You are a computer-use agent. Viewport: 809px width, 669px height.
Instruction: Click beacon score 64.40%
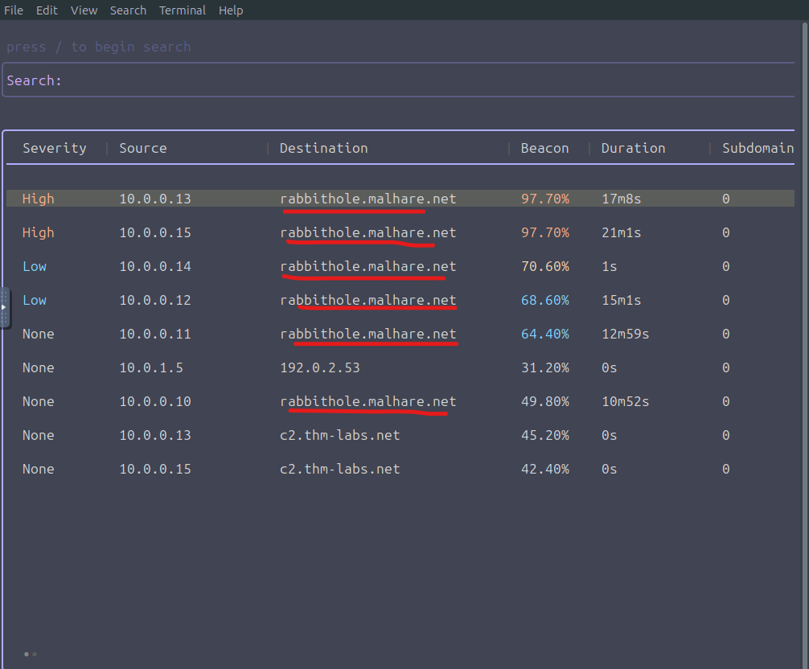click(x=545, y=334)
